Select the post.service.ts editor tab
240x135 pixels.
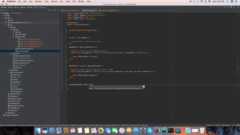[x=90, y=10]
